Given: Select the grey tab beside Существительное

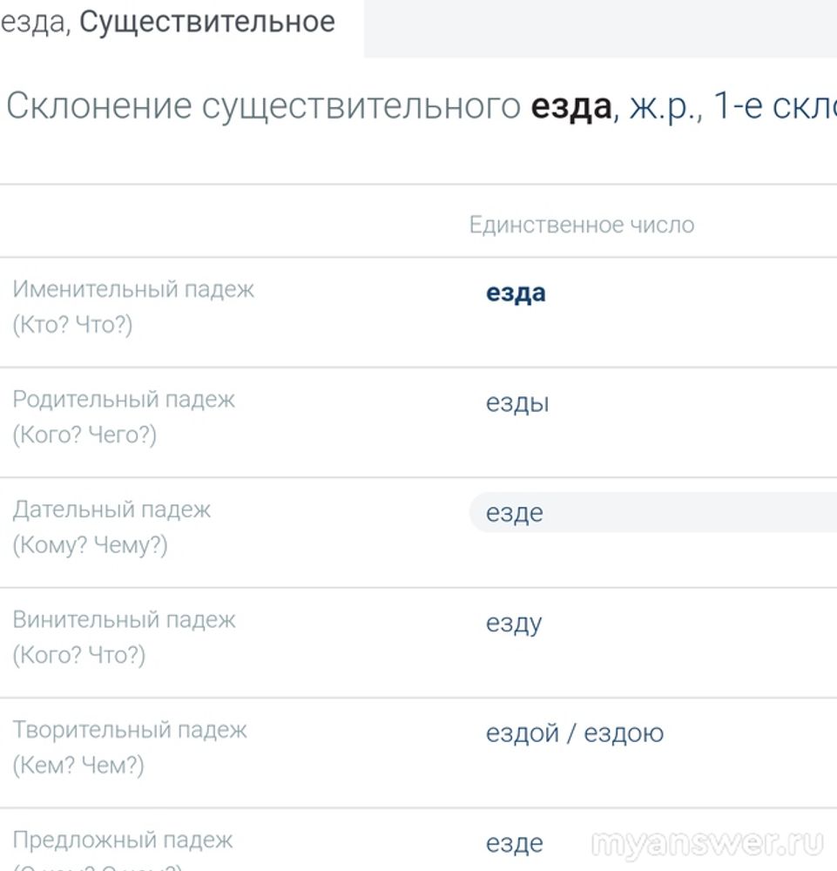Looking at the screenshot, I should (x=600, y=29).
